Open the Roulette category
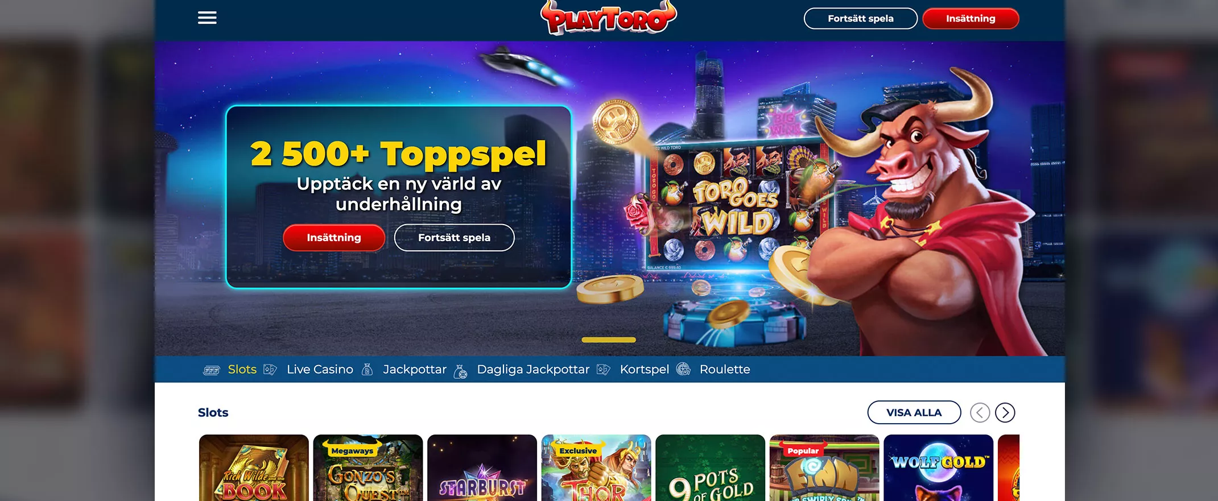 [x=725, y=370]
